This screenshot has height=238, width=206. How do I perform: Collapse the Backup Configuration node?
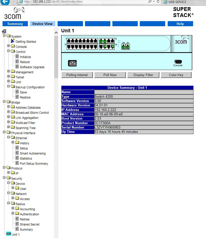(x=8, y=86)
